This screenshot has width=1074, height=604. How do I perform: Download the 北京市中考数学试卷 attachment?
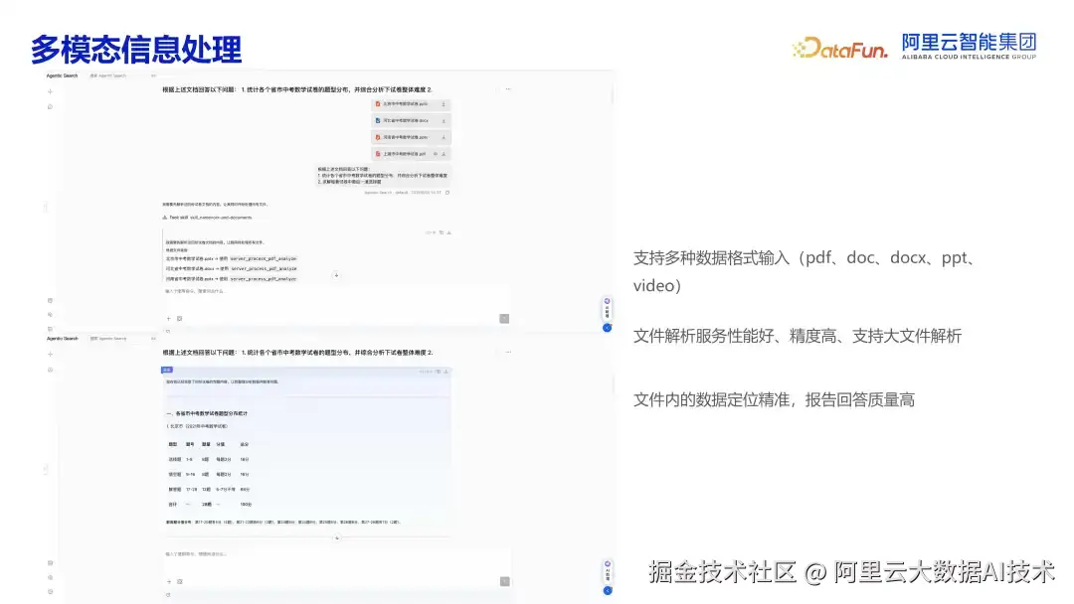pos(444,104)
